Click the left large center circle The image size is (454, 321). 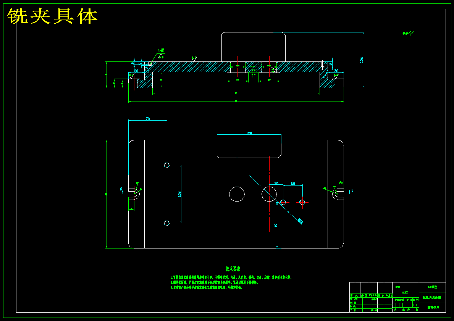pyautogui.click(x=237, y=194)
